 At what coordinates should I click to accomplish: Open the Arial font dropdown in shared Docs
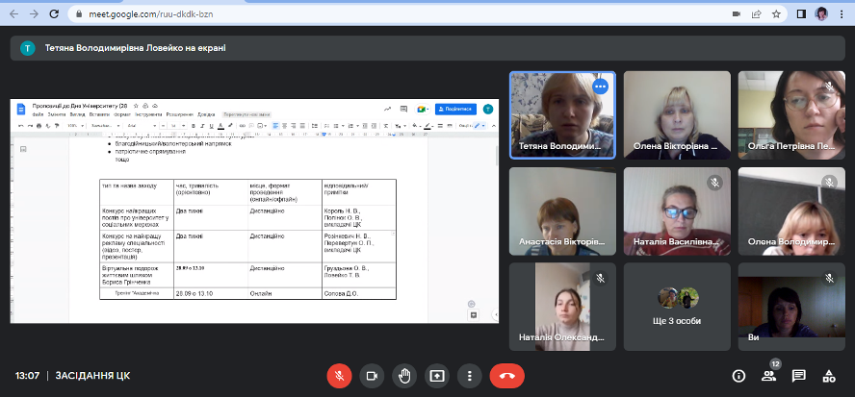point(142,126)
